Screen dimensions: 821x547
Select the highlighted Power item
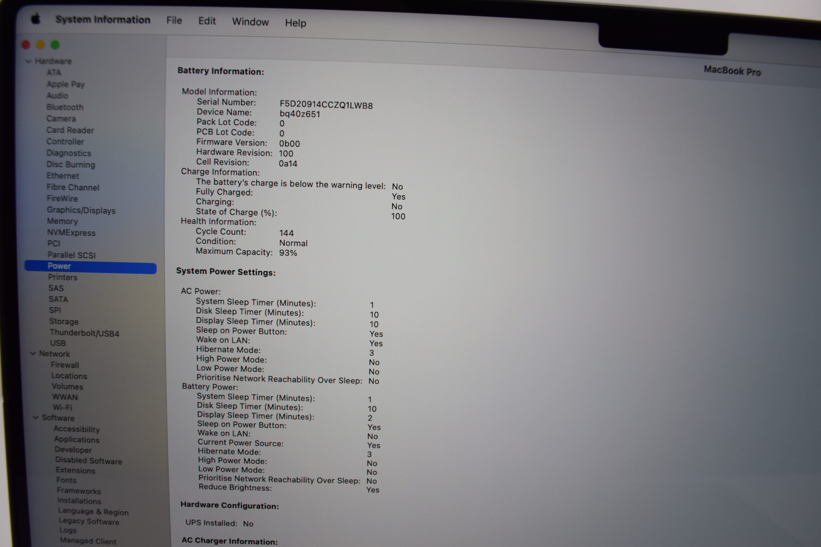click(90, 267)
